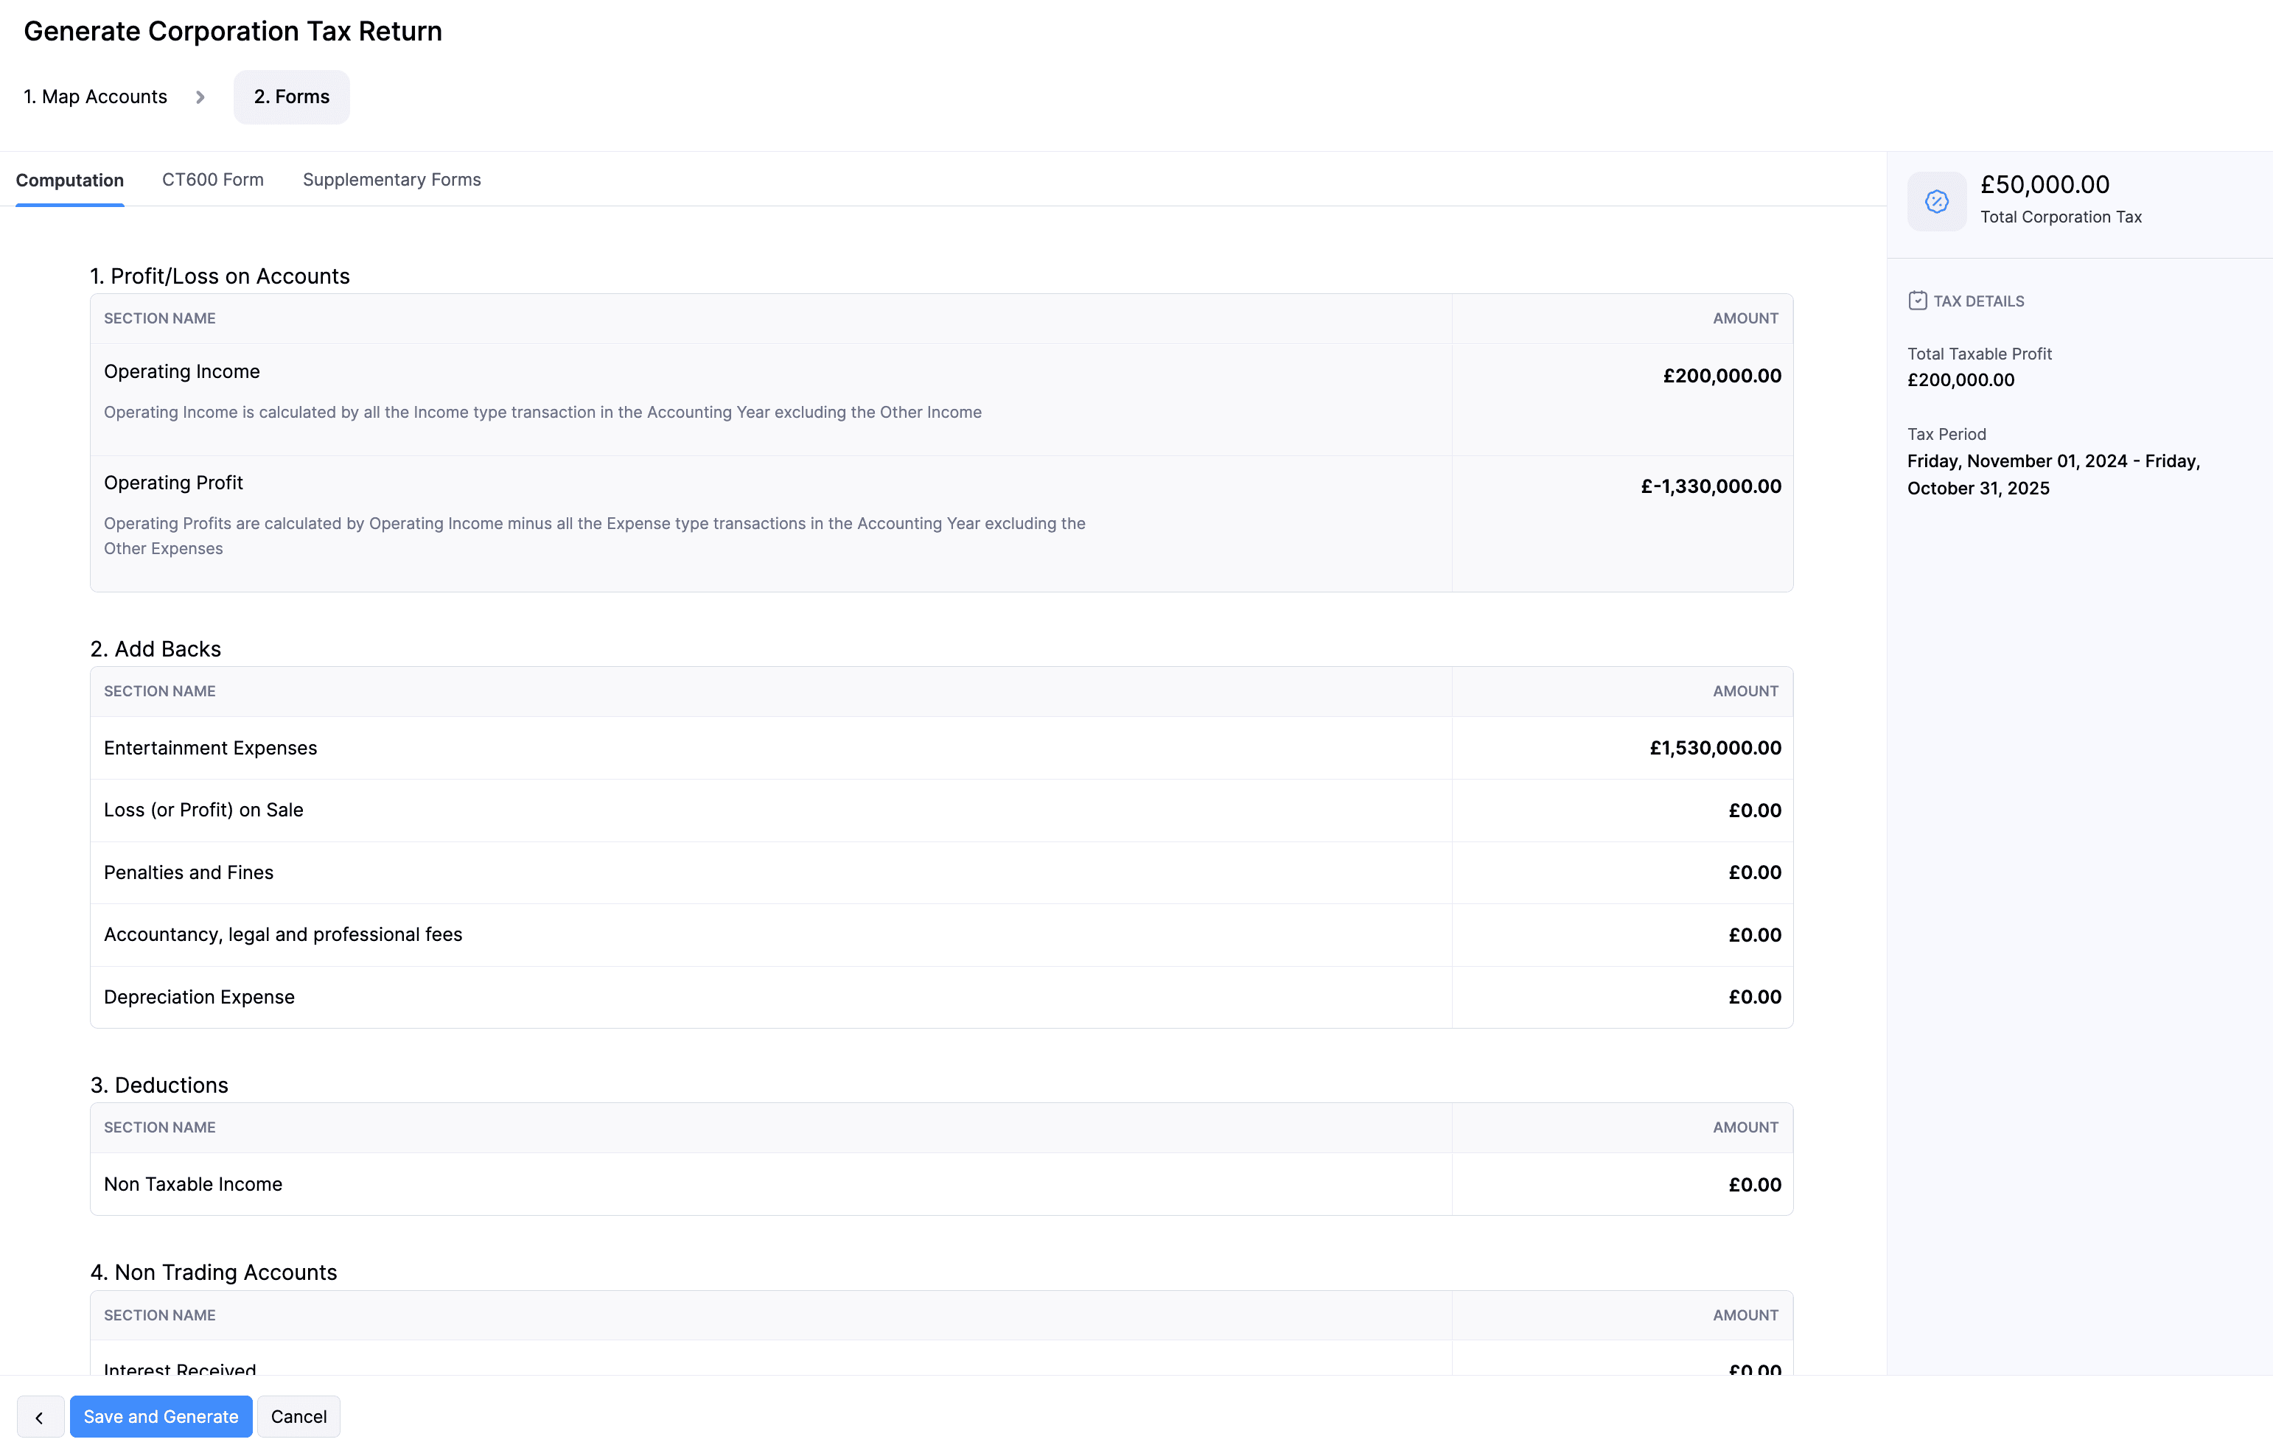
Task: Click the Non Taxable Income row
Action: pos(193,1183)
